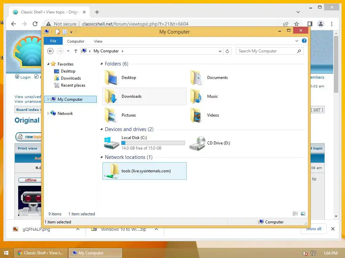Open the Windows Start button
345x258 pixels.
point(6,253)
